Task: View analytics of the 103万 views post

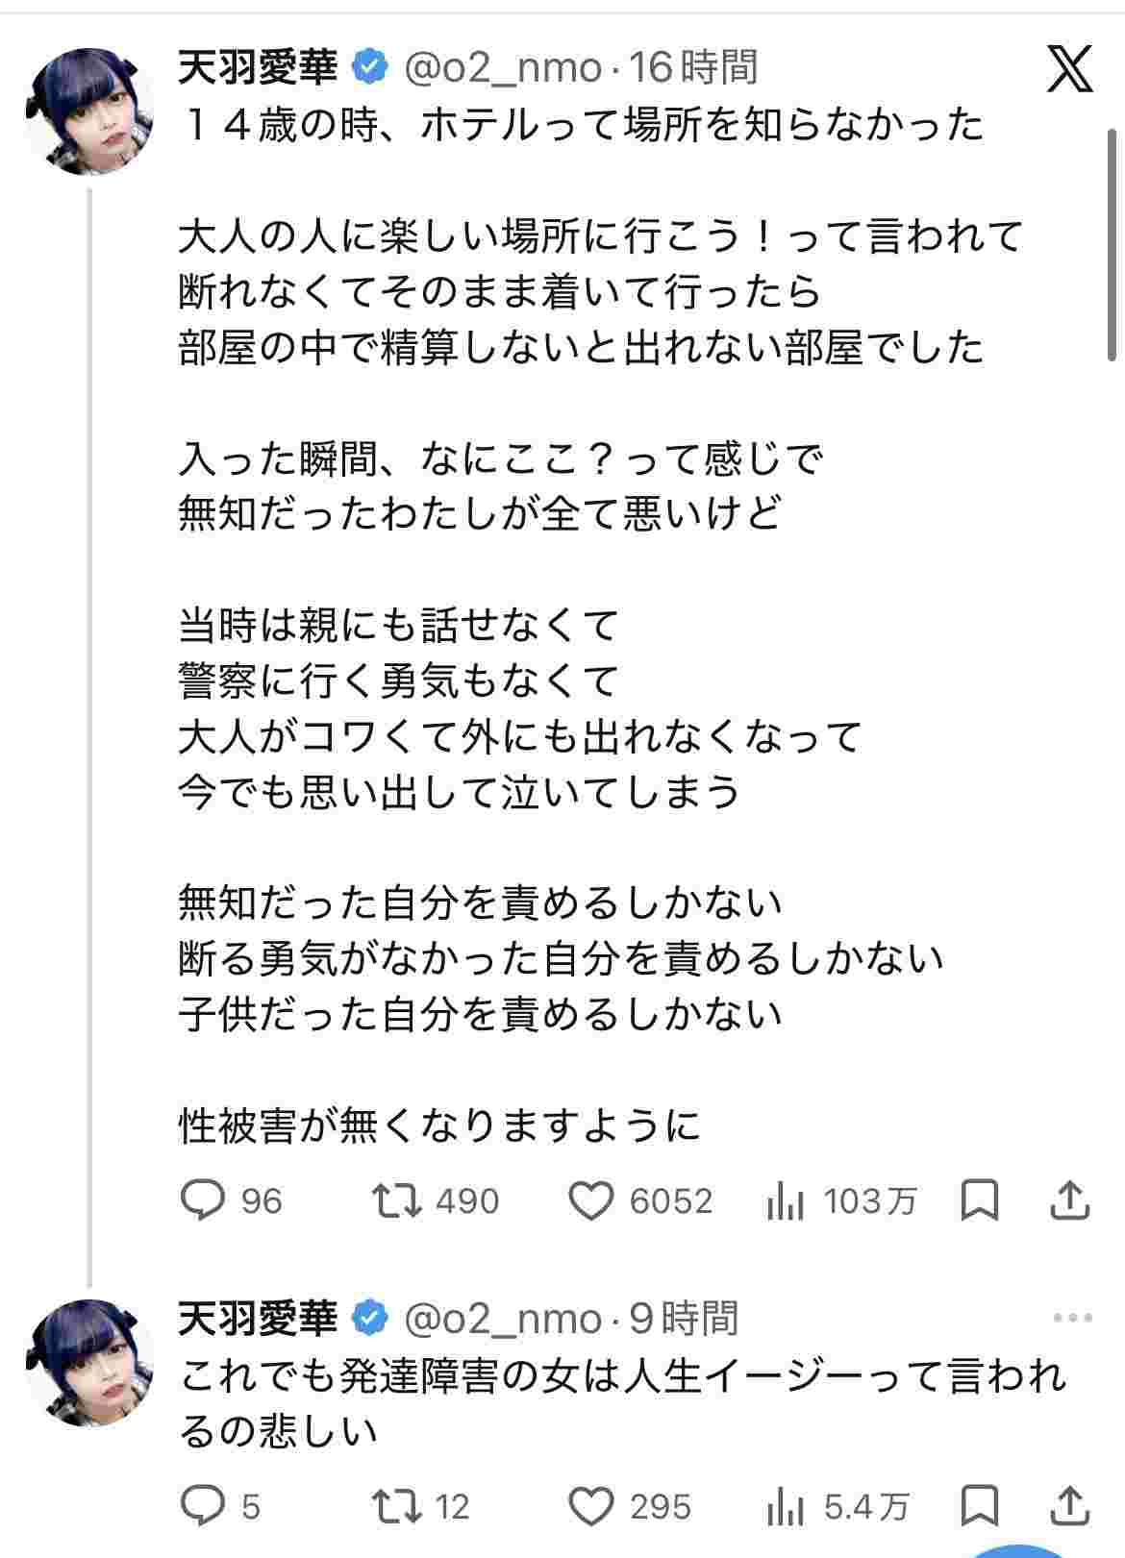Action: [x=786, y=1200]
